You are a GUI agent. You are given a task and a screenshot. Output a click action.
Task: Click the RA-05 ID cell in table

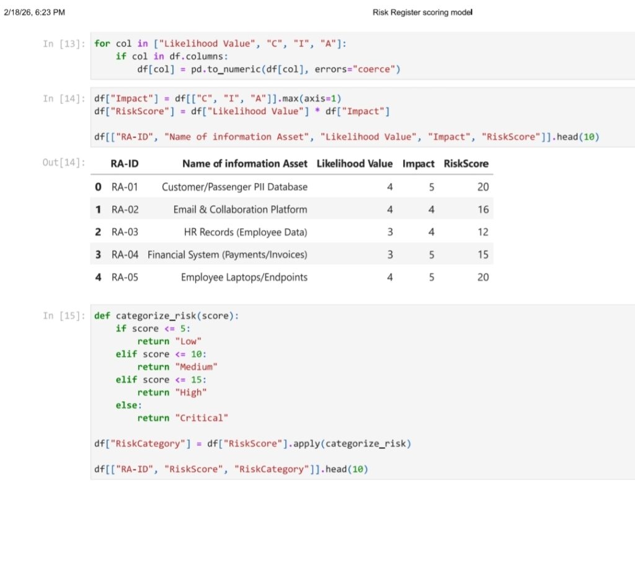[125, 277]
